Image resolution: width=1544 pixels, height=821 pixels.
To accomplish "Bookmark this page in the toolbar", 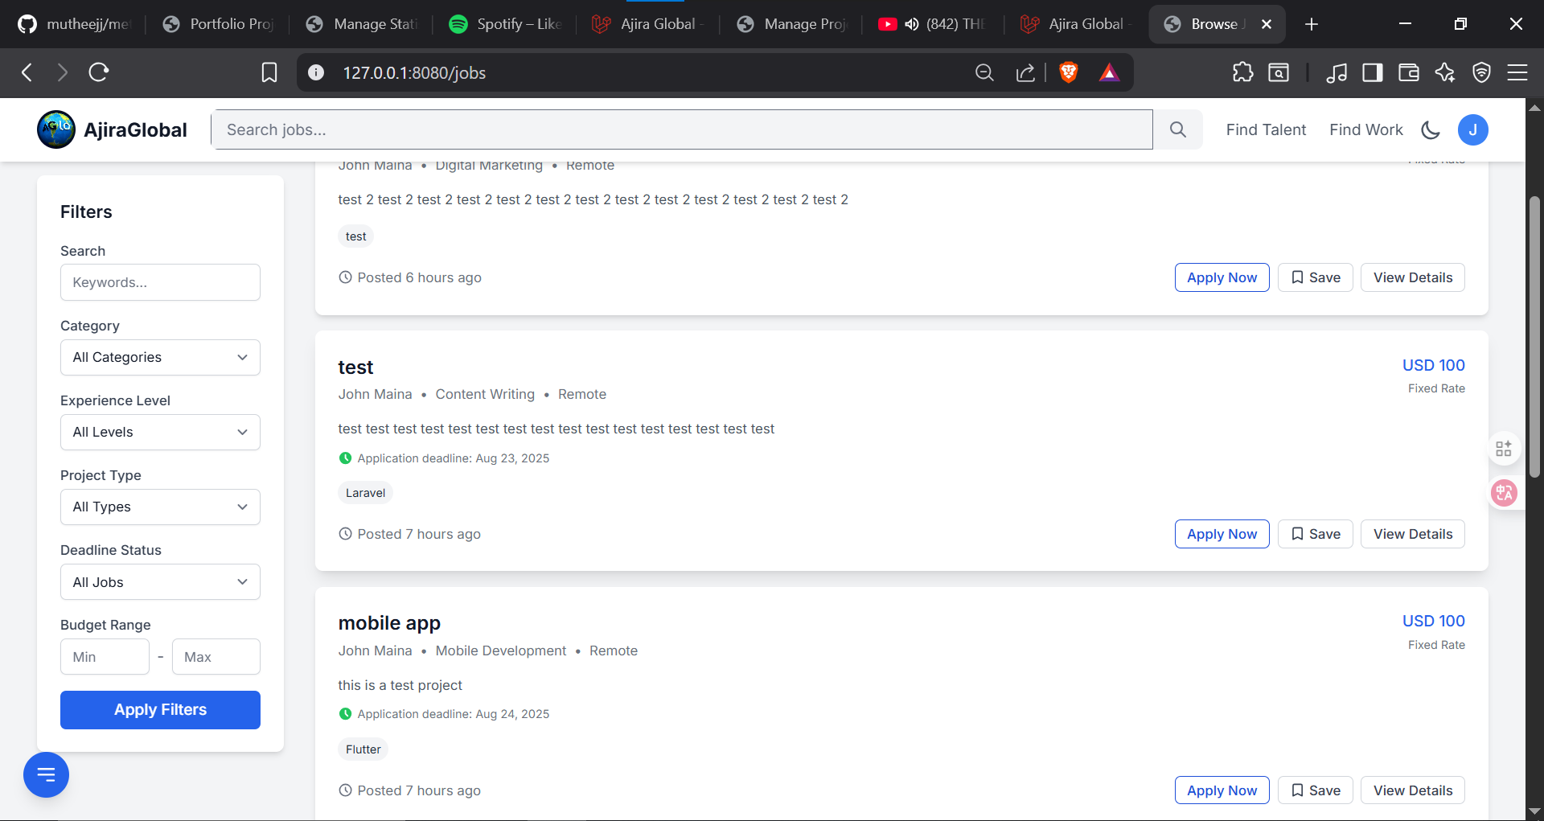I will tap(269, 72).
